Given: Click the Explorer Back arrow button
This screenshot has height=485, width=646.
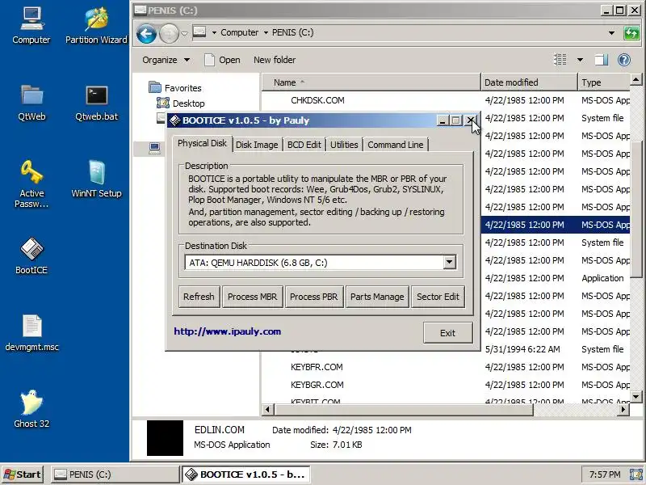Looking at the screenshot, I should [x=146, y=33].
